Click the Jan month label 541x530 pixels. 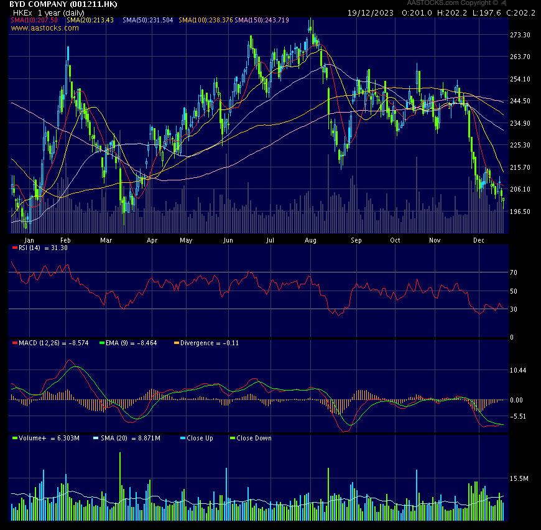(x=29, y=240)
